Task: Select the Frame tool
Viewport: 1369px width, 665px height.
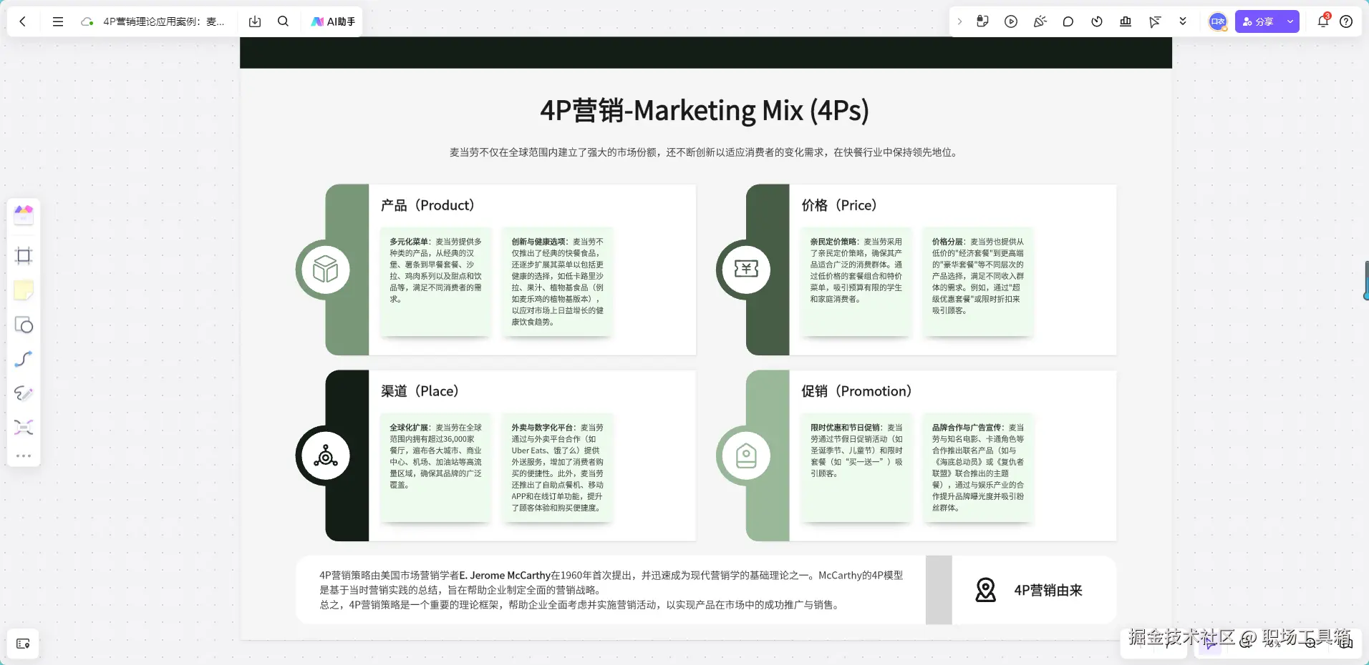Action: (x=24, y=256)
